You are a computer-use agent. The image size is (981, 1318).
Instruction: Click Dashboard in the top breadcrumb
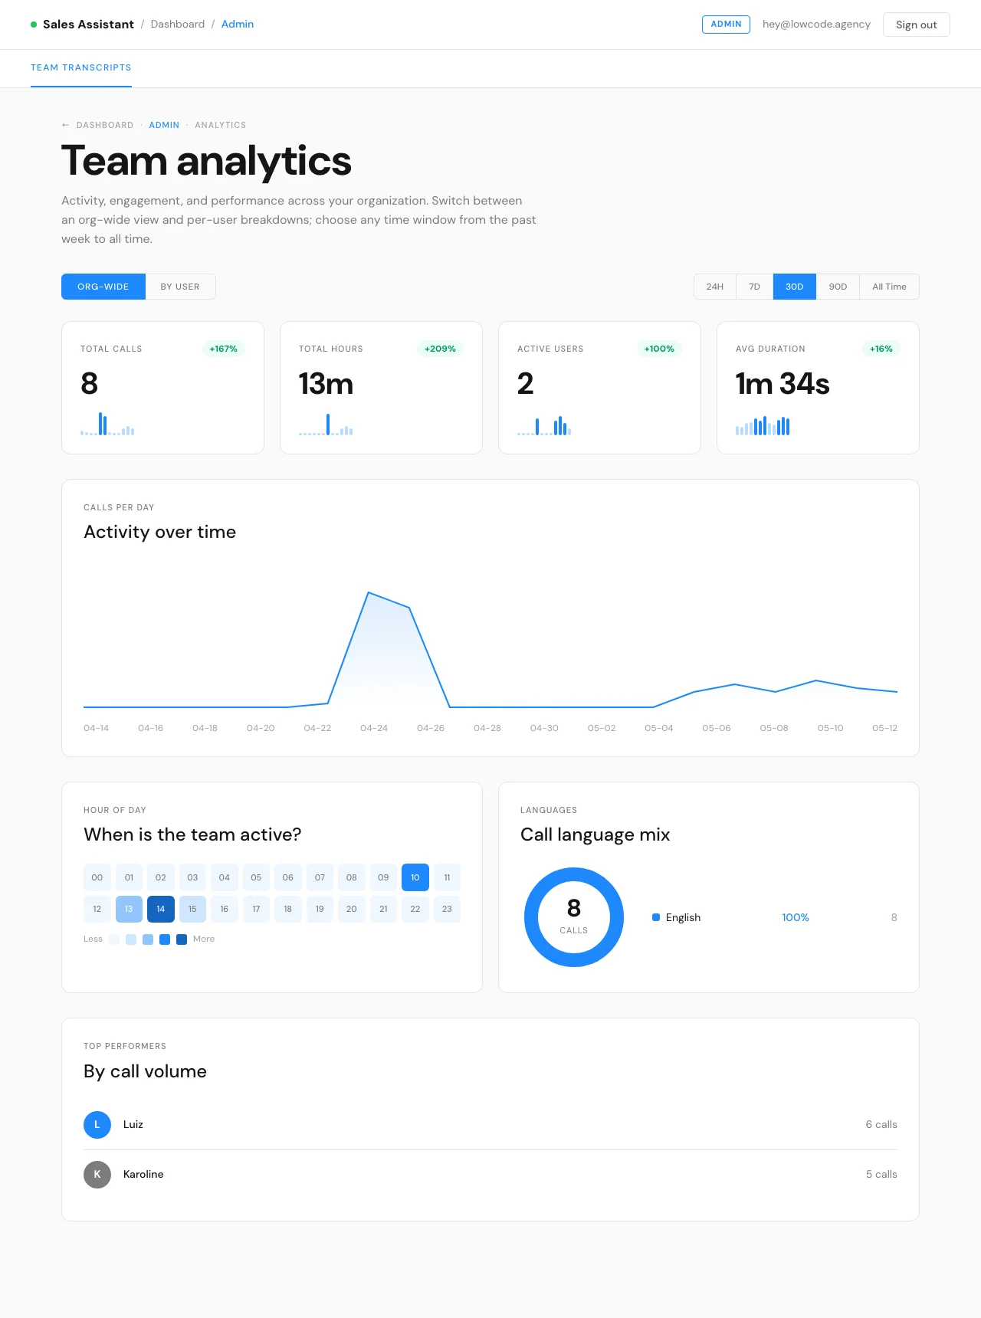(x=178, y=24)
